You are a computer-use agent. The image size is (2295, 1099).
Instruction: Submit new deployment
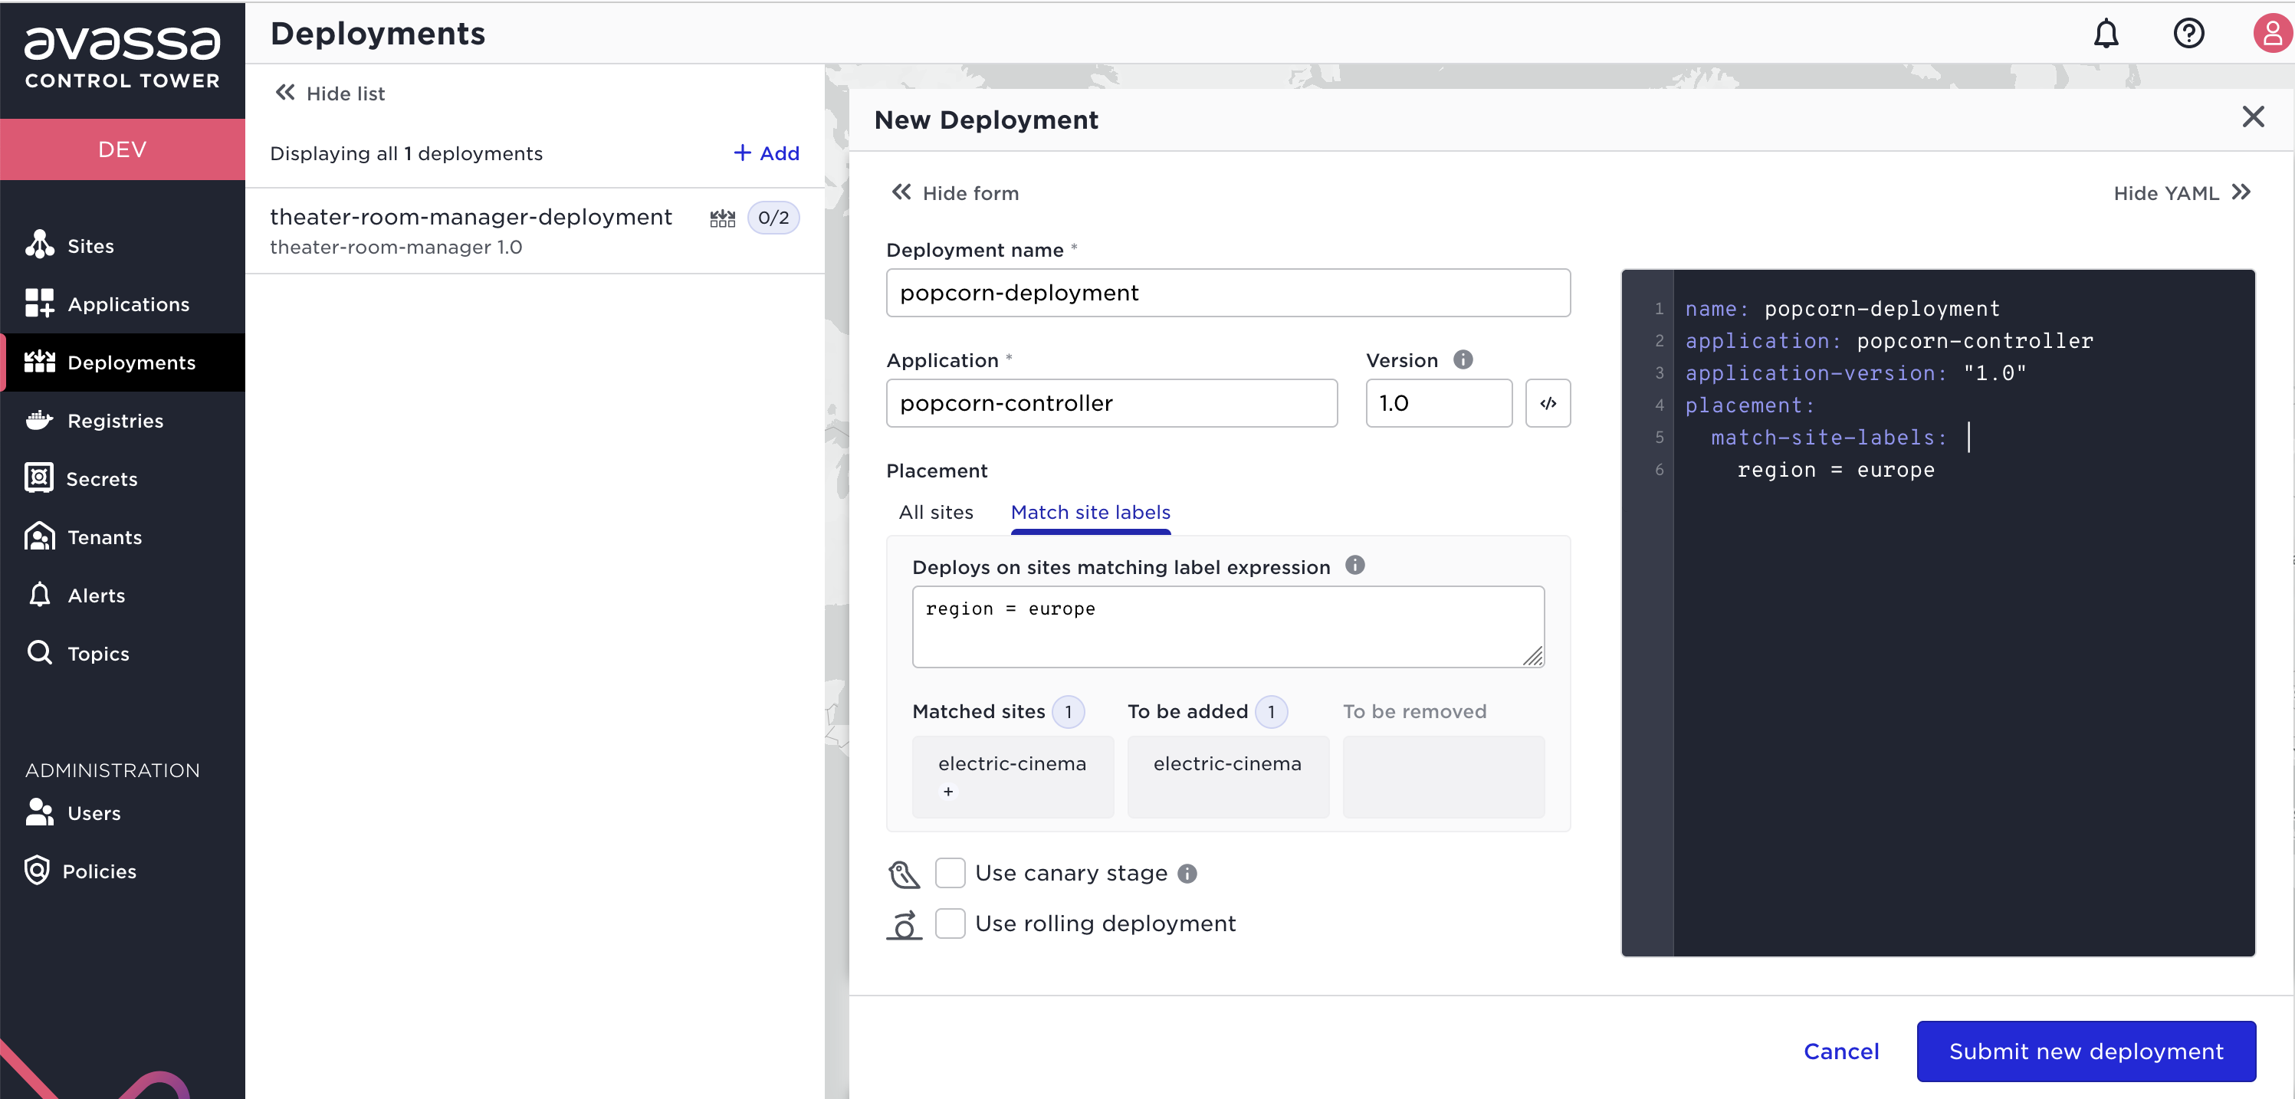point(2085,1051)
